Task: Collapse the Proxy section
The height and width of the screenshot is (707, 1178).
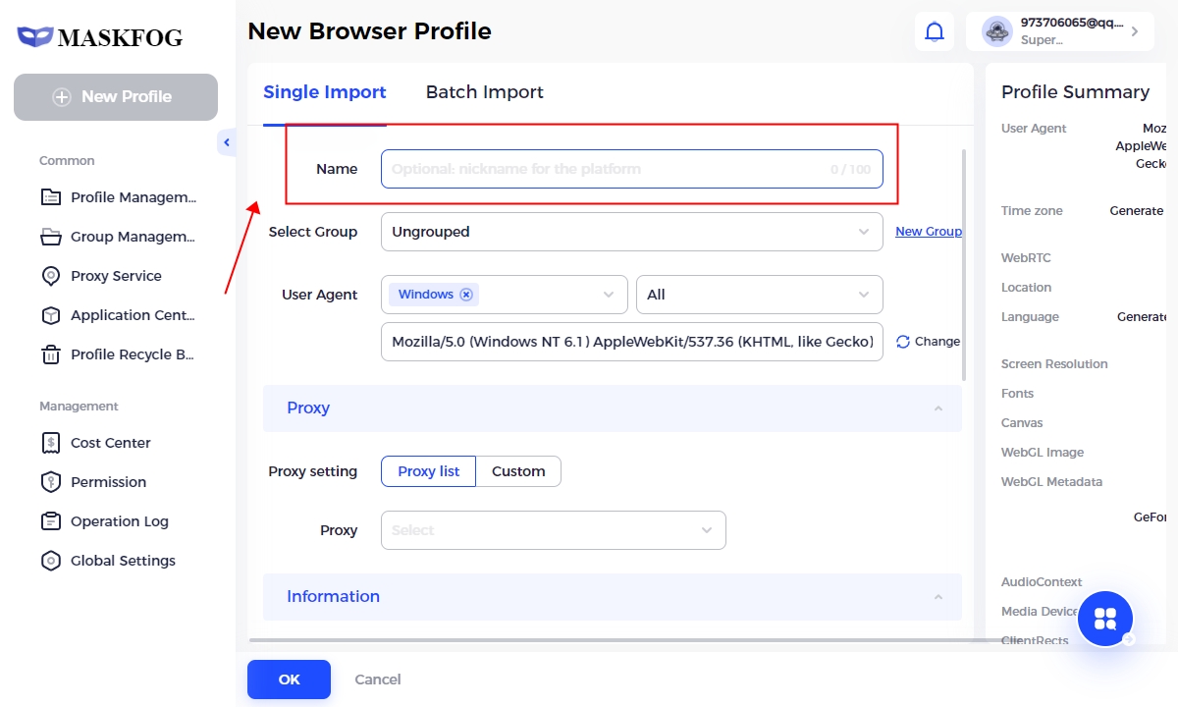Action: 937,408
